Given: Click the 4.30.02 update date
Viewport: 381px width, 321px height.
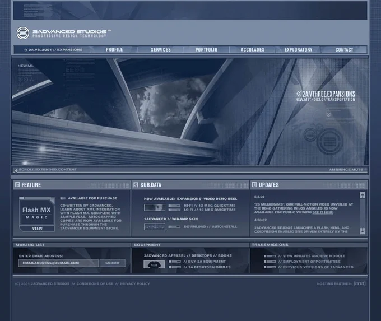Looking at the screenshot, I should 261,220.
